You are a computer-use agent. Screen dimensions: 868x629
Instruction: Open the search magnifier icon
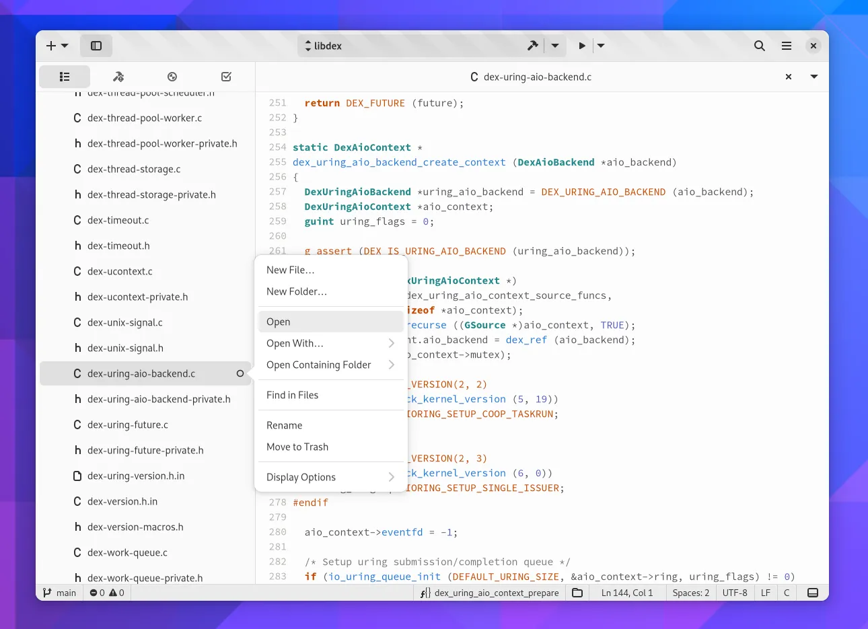point(759,46)
